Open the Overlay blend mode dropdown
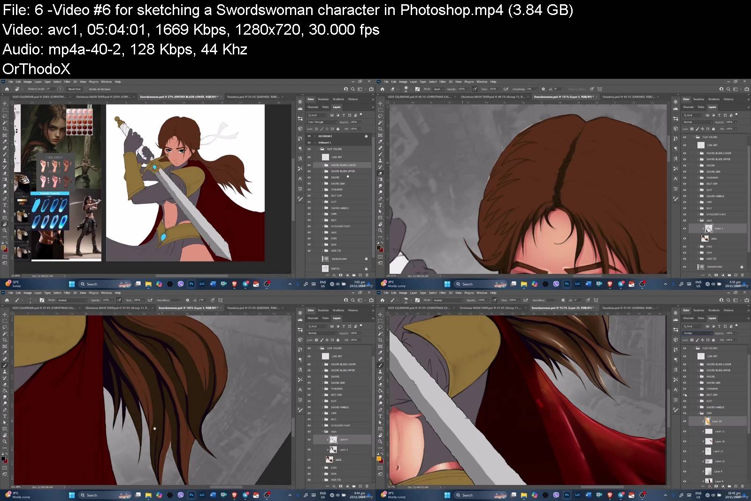 click(x=697, y=333)
